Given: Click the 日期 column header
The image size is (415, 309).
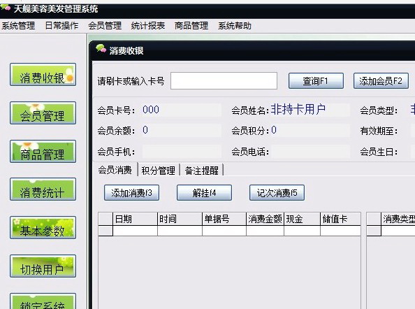Looking at the screenshot, I should pos(135,219).
